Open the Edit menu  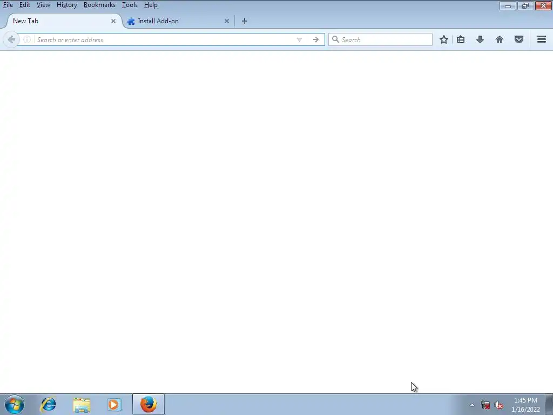tap(24, 5)
